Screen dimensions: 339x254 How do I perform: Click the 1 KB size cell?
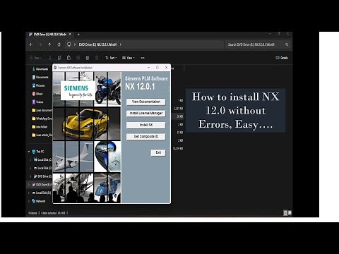[181, 100]
